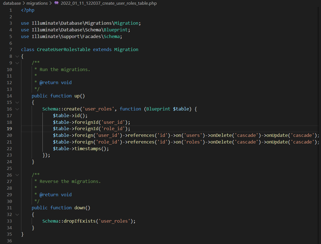Click the 'role_id' string on line 21
This screenshot has height=244, width=321.
click(108, 142)
